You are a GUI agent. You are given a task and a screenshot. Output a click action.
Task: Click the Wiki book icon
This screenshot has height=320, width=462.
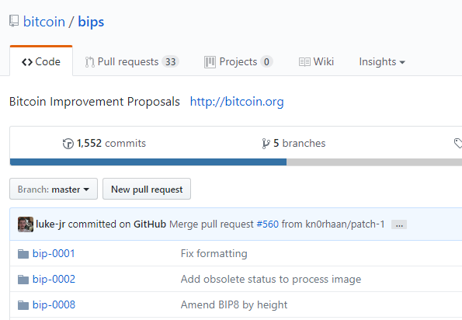304,62
